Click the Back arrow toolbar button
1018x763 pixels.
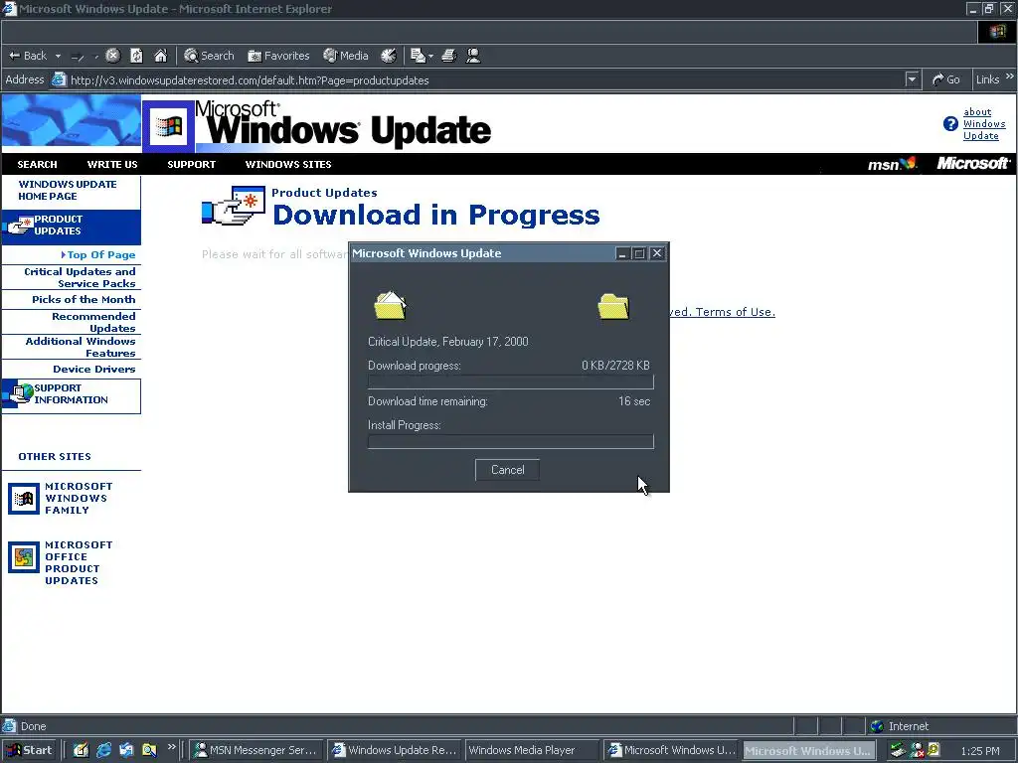coord(28,56)
